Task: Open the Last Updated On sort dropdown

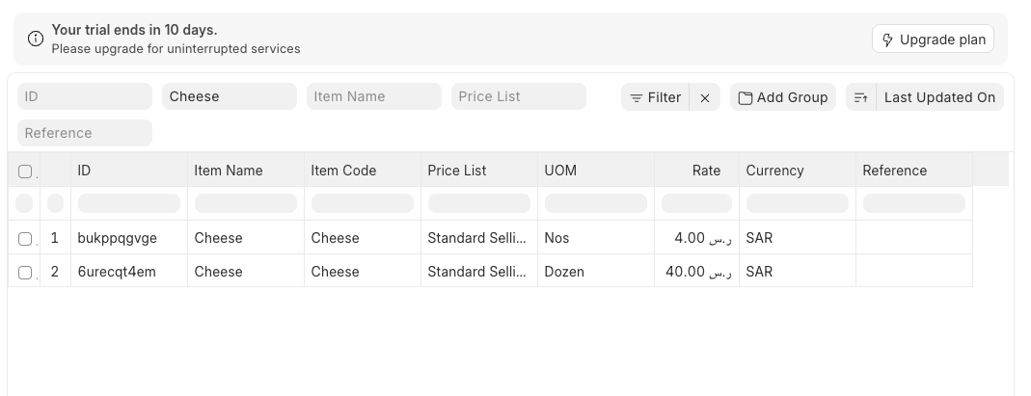Action: point(939,98)
